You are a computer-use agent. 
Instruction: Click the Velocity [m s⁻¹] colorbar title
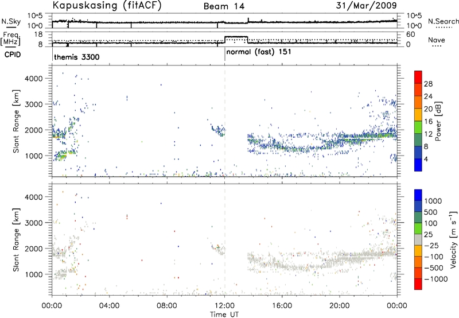pos(453,239)
